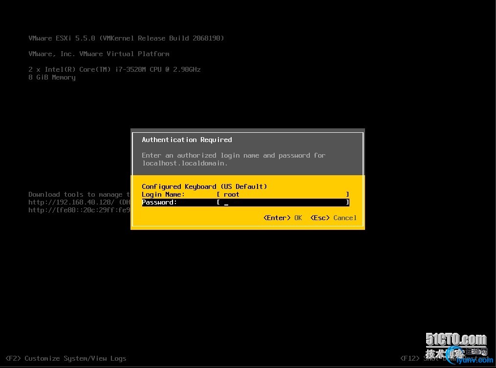The width and height of the screenshot is (496, 368).
Task: Select the Login Name field containing root
Action: 283,195
